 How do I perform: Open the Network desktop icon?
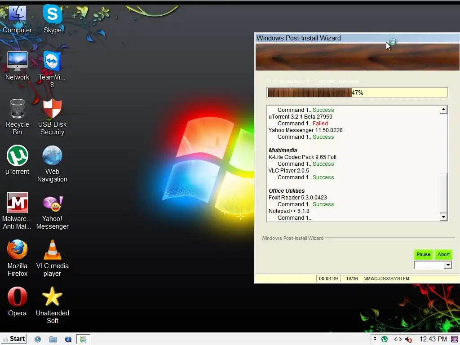18,66
